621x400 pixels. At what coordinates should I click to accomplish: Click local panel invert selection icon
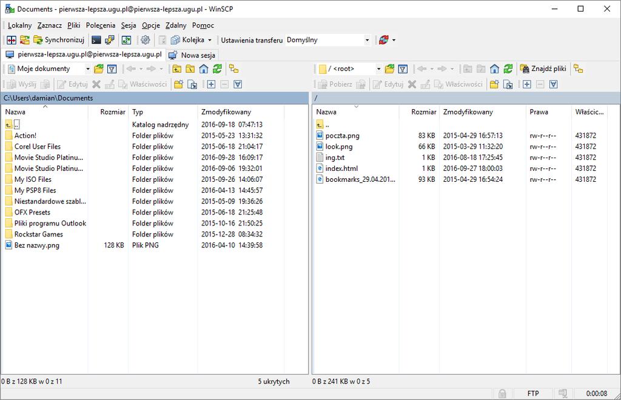(x=238, y=84)
